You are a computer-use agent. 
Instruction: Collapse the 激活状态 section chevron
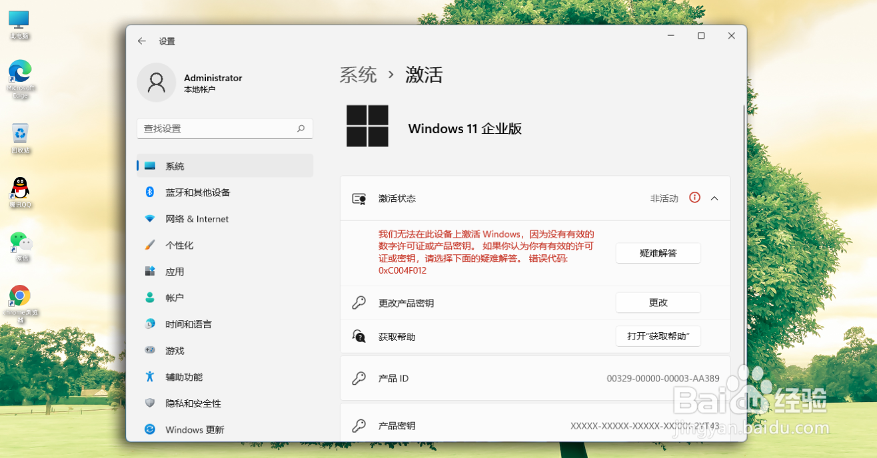(x=714, y=198)
